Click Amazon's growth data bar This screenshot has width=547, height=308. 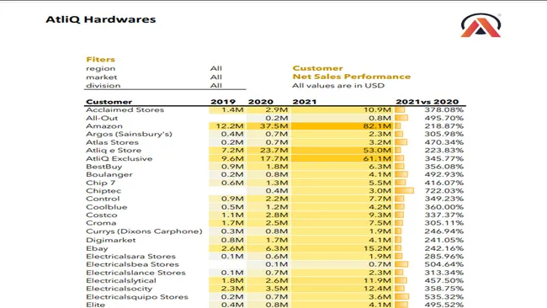[x=398, y=126]
